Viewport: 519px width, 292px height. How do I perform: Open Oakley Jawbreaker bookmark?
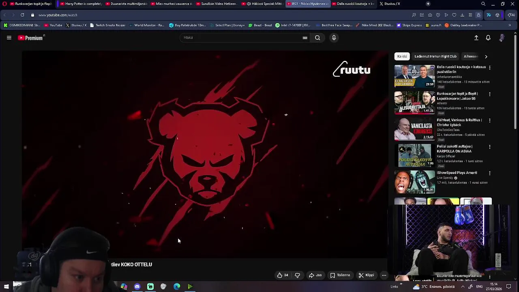pyautogui.click(x=463, y=25)
